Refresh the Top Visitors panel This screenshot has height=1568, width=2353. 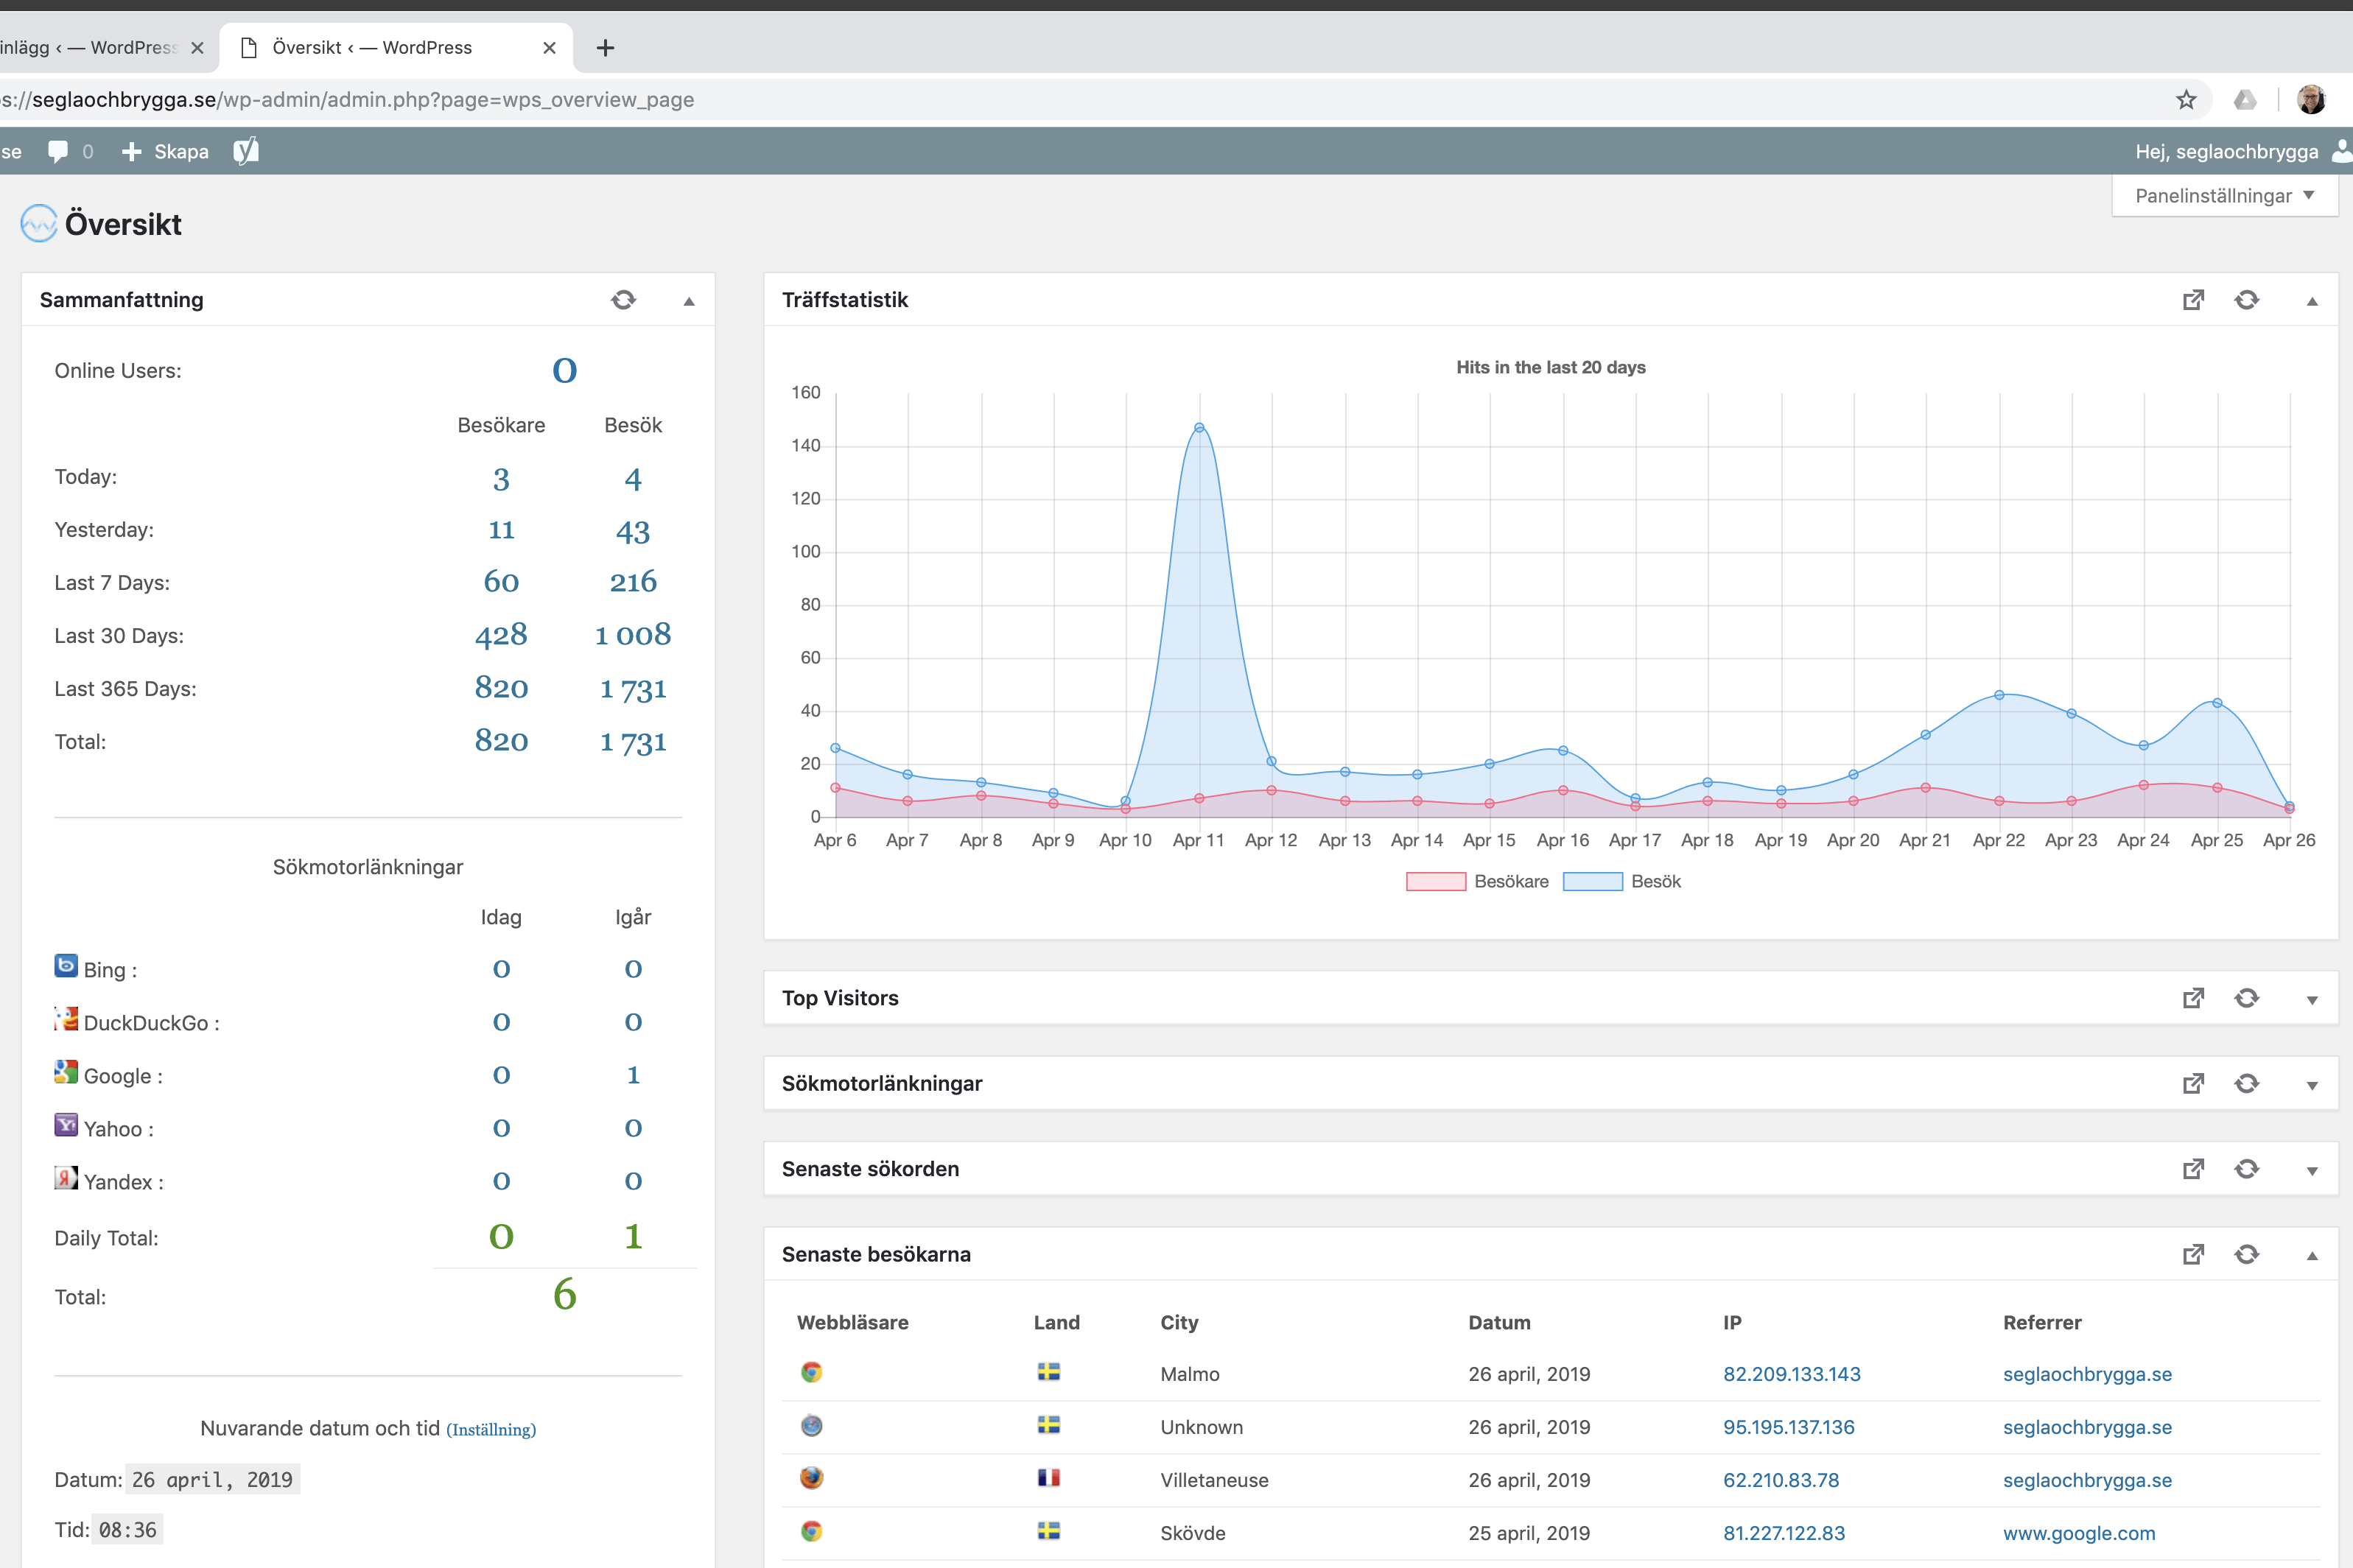(x=2246, y=998)
